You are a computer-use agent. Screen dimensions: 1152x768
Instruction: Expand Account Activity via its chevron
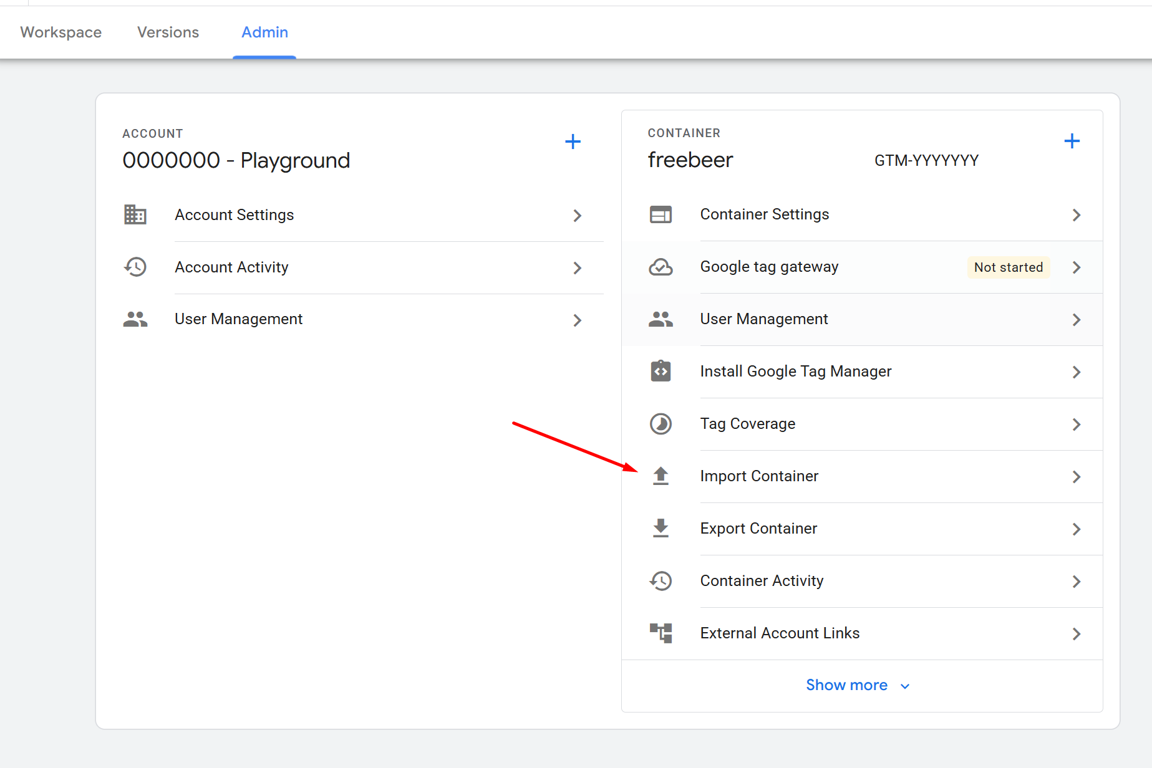pyautogui.click(x=578, y=268)
